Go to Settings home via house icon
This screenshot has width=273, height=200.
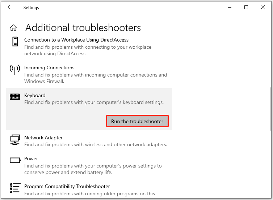[x=13, y=28]
